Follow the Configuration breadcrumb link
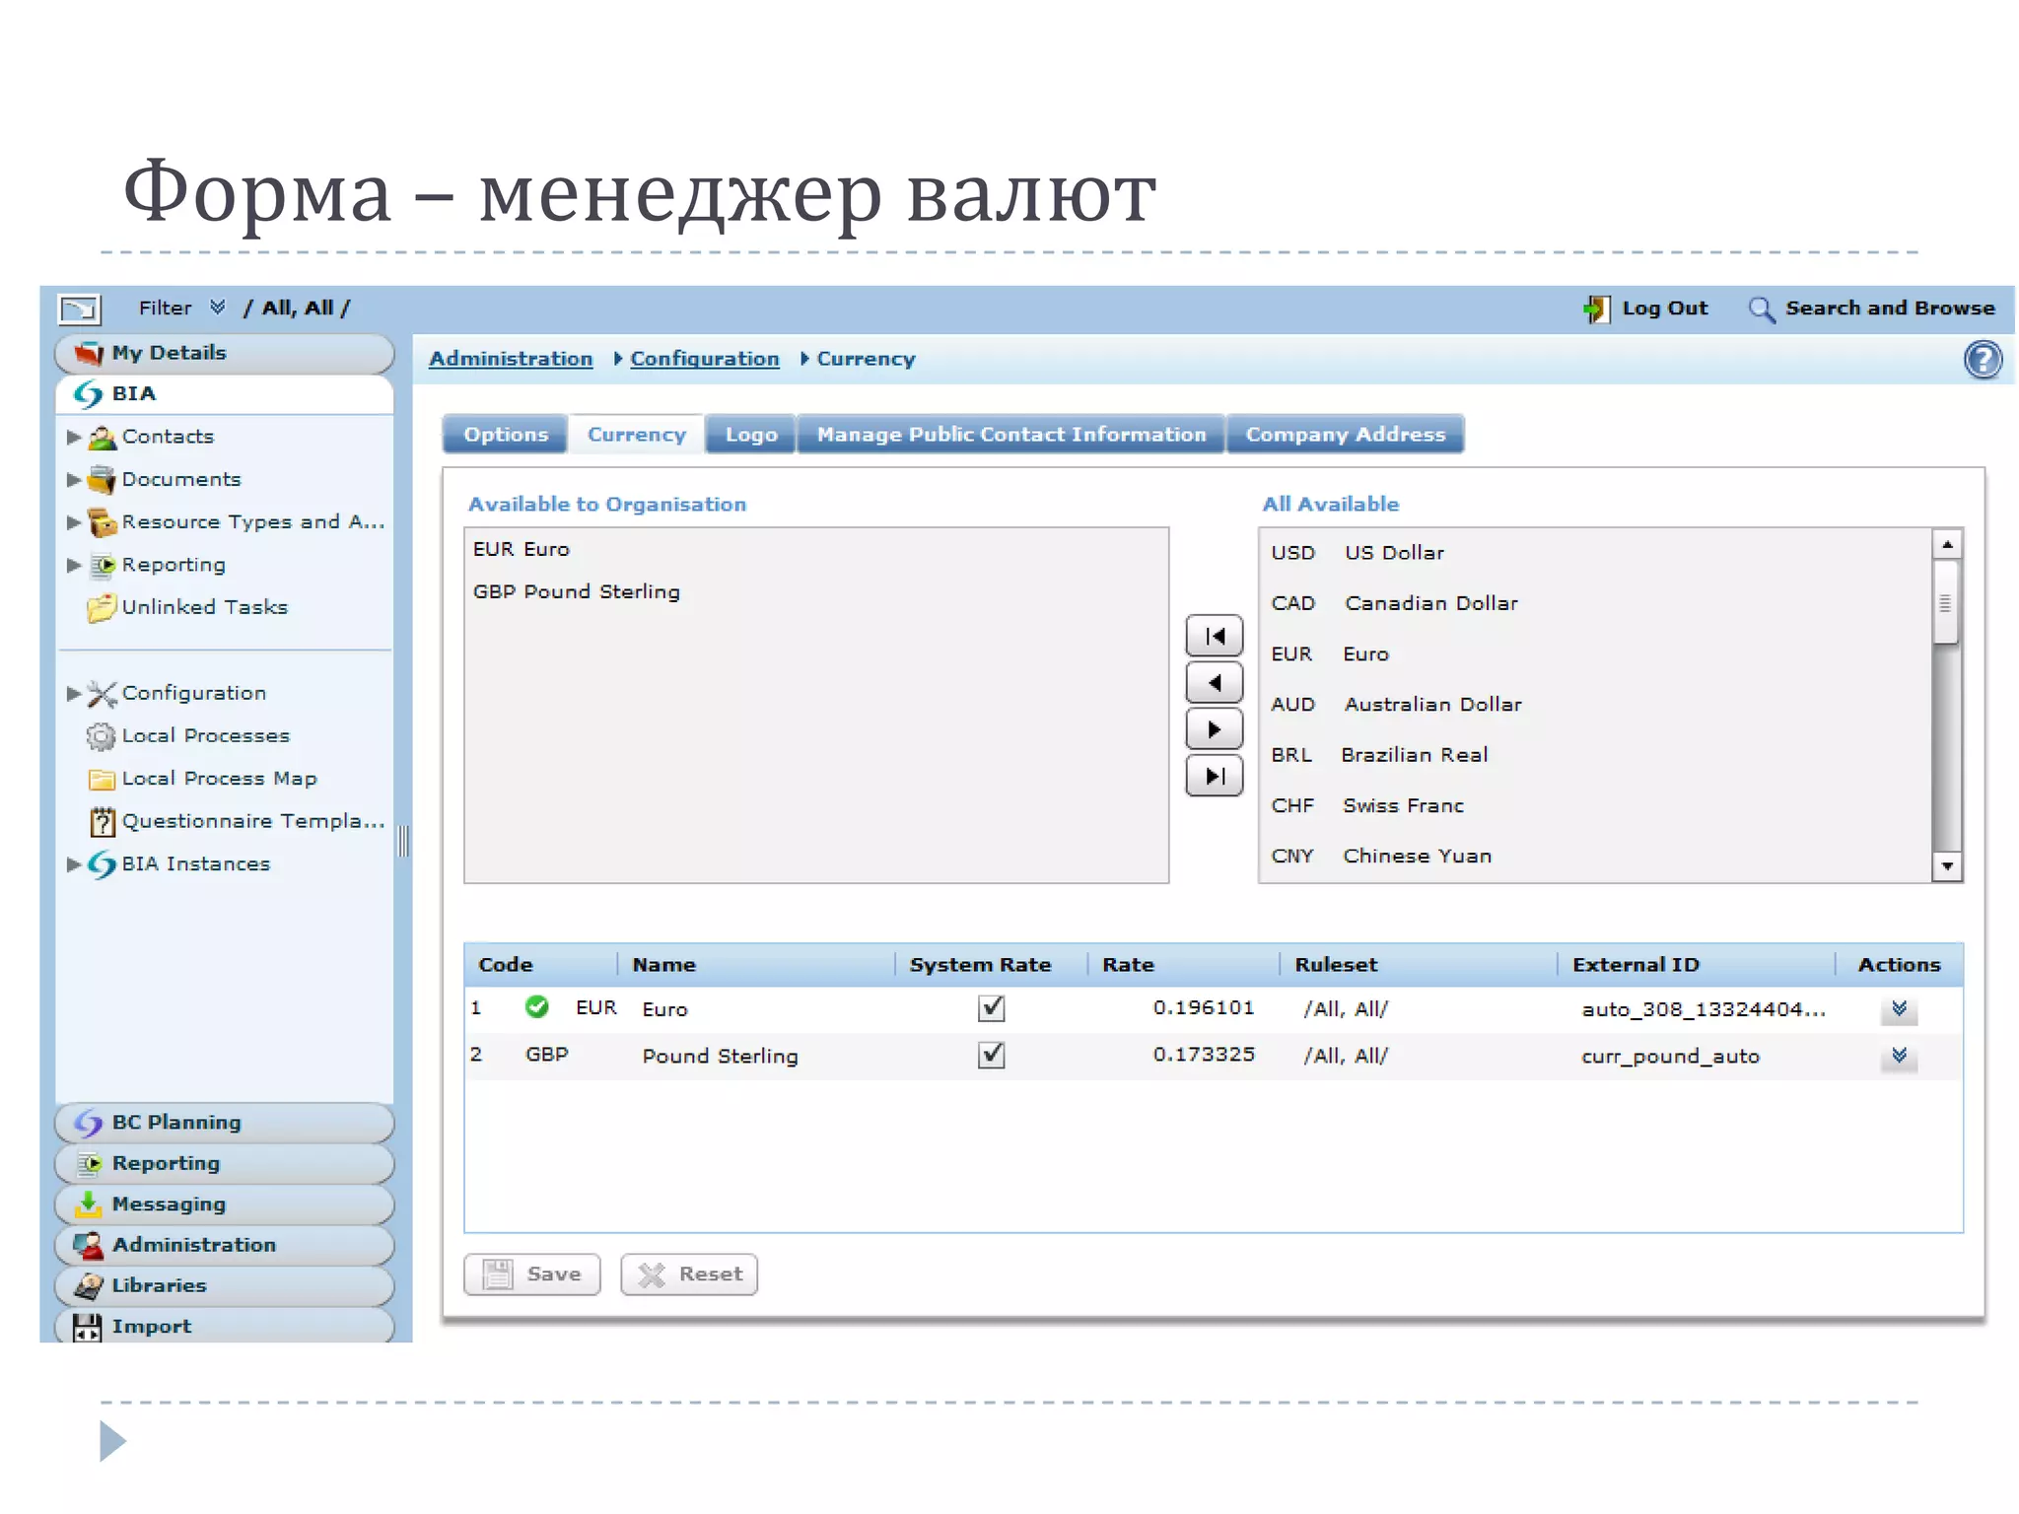Viewport: 2019px width, 1514px height. 705,359
